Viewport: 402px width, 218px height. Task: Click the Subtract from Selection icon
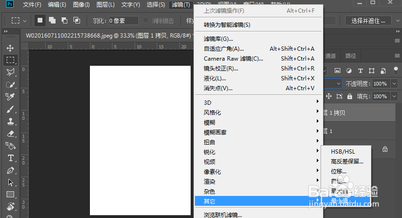pos(64,21)
